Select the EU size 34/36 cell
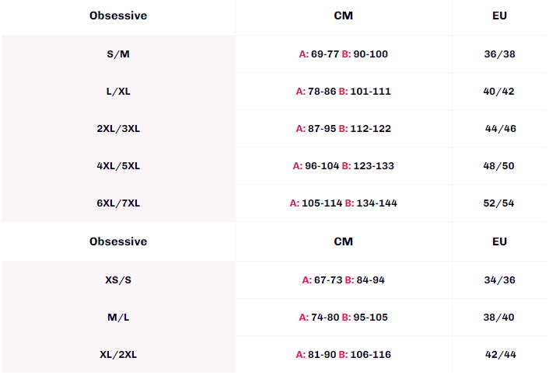 click(499, 280)
